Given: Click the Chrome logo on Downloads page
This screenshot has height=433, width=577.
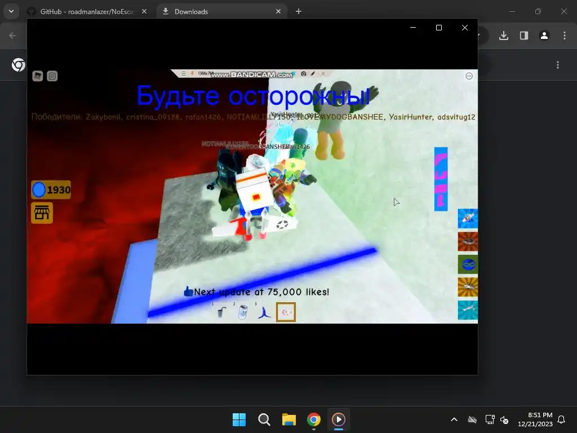Looking at the screenshot, I should pos(19,65).
